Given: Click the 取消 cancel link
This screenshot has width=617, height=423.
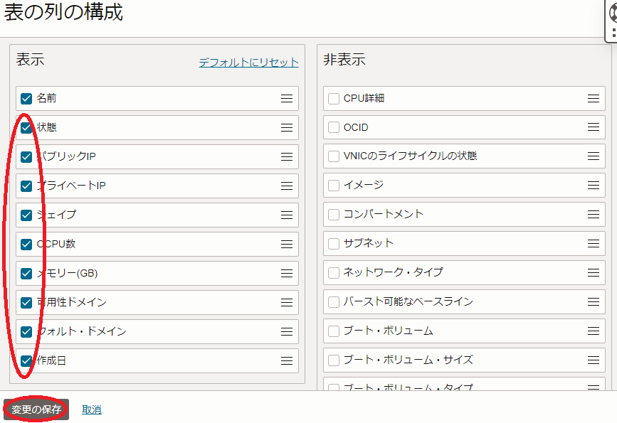Looking at the screenshot, I should point(92,409).
